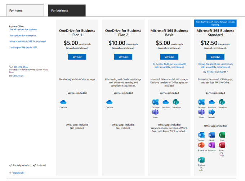Click the Microsoft 365 Business Standard title
This screenshot has width=245, height=181.
215,33
